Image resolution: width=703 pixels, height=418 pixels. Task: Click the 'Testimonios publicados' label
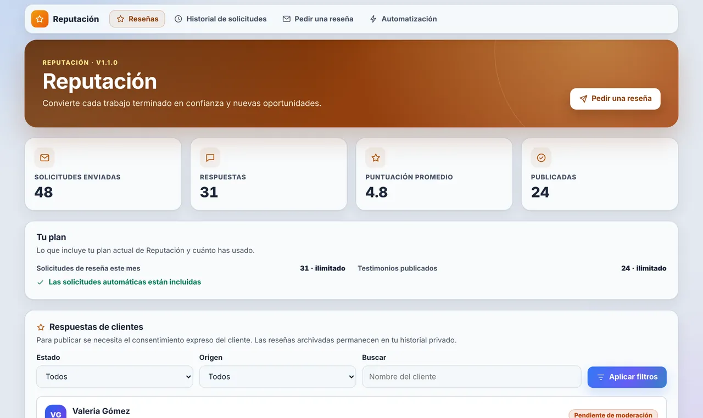coord(398,268)
